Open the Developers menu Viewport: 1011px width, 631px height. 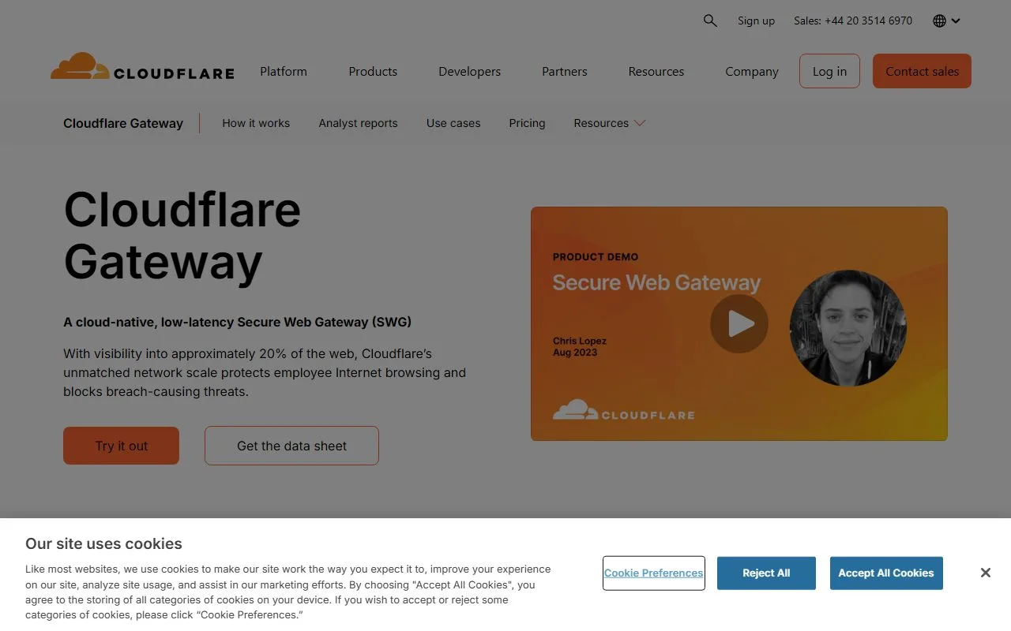pyautogui.click(x=469, y=71)
